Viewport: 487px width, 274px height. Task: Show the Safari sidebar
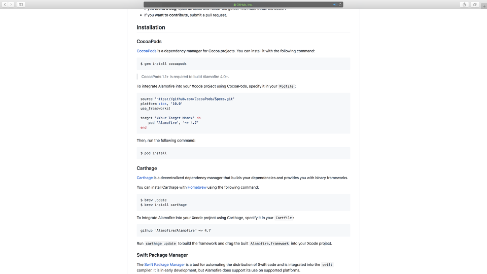click(21, 5)
